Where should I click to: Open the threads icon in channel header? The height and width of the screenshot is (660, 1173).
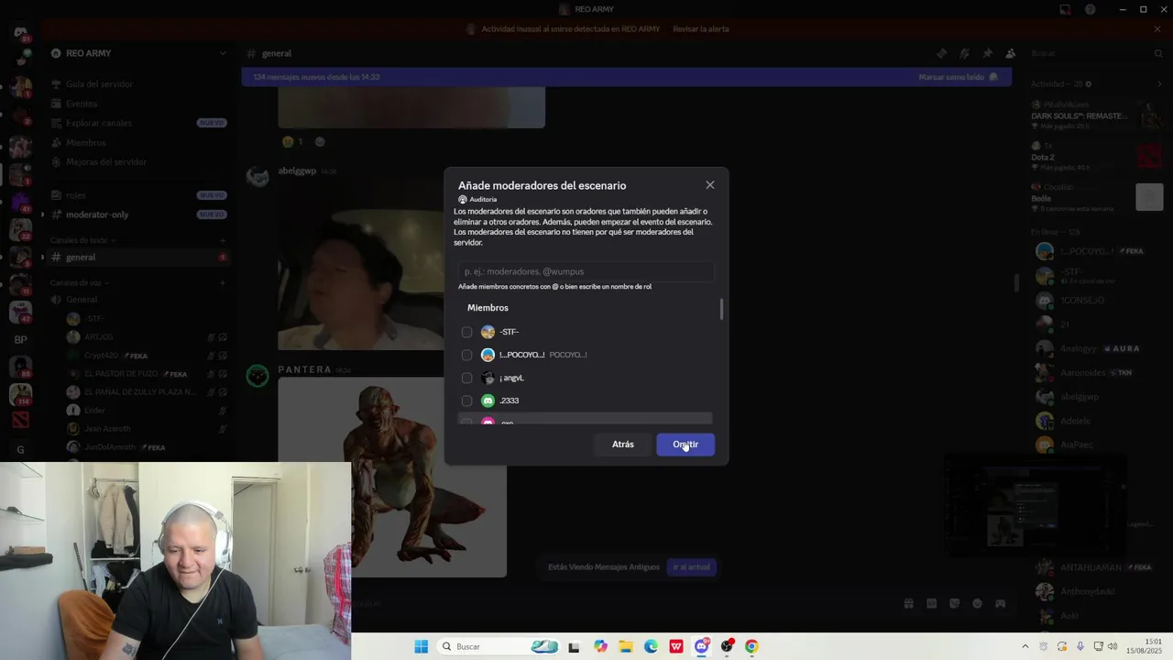tap(941, 53)
